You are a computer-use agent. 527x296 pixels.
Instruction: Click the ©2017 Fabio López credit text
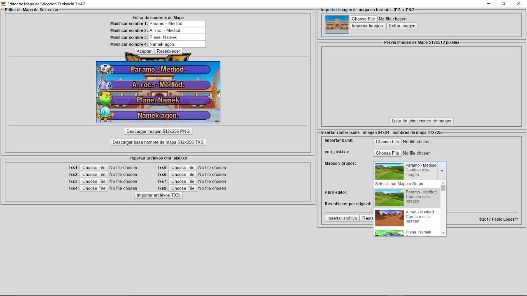click(499, 220)
